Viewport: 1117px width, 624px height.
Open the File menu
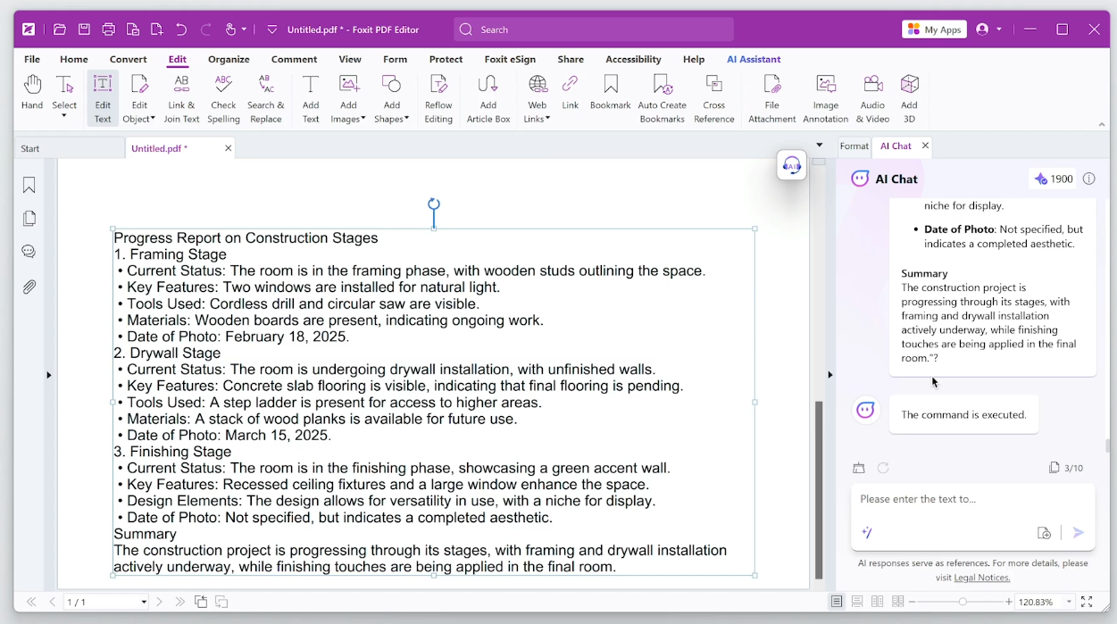[32, 59]
